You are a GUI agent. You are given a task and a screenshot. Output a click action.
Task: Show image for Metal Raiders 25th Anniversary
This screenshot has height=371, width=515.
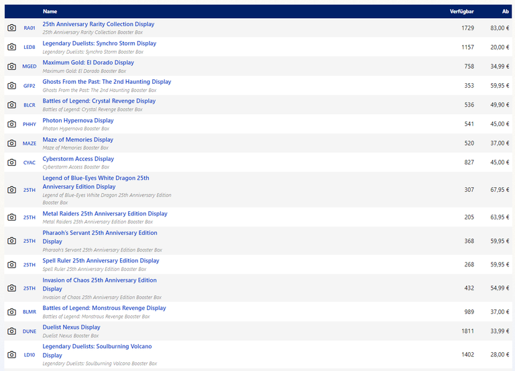tap(12, 217)
